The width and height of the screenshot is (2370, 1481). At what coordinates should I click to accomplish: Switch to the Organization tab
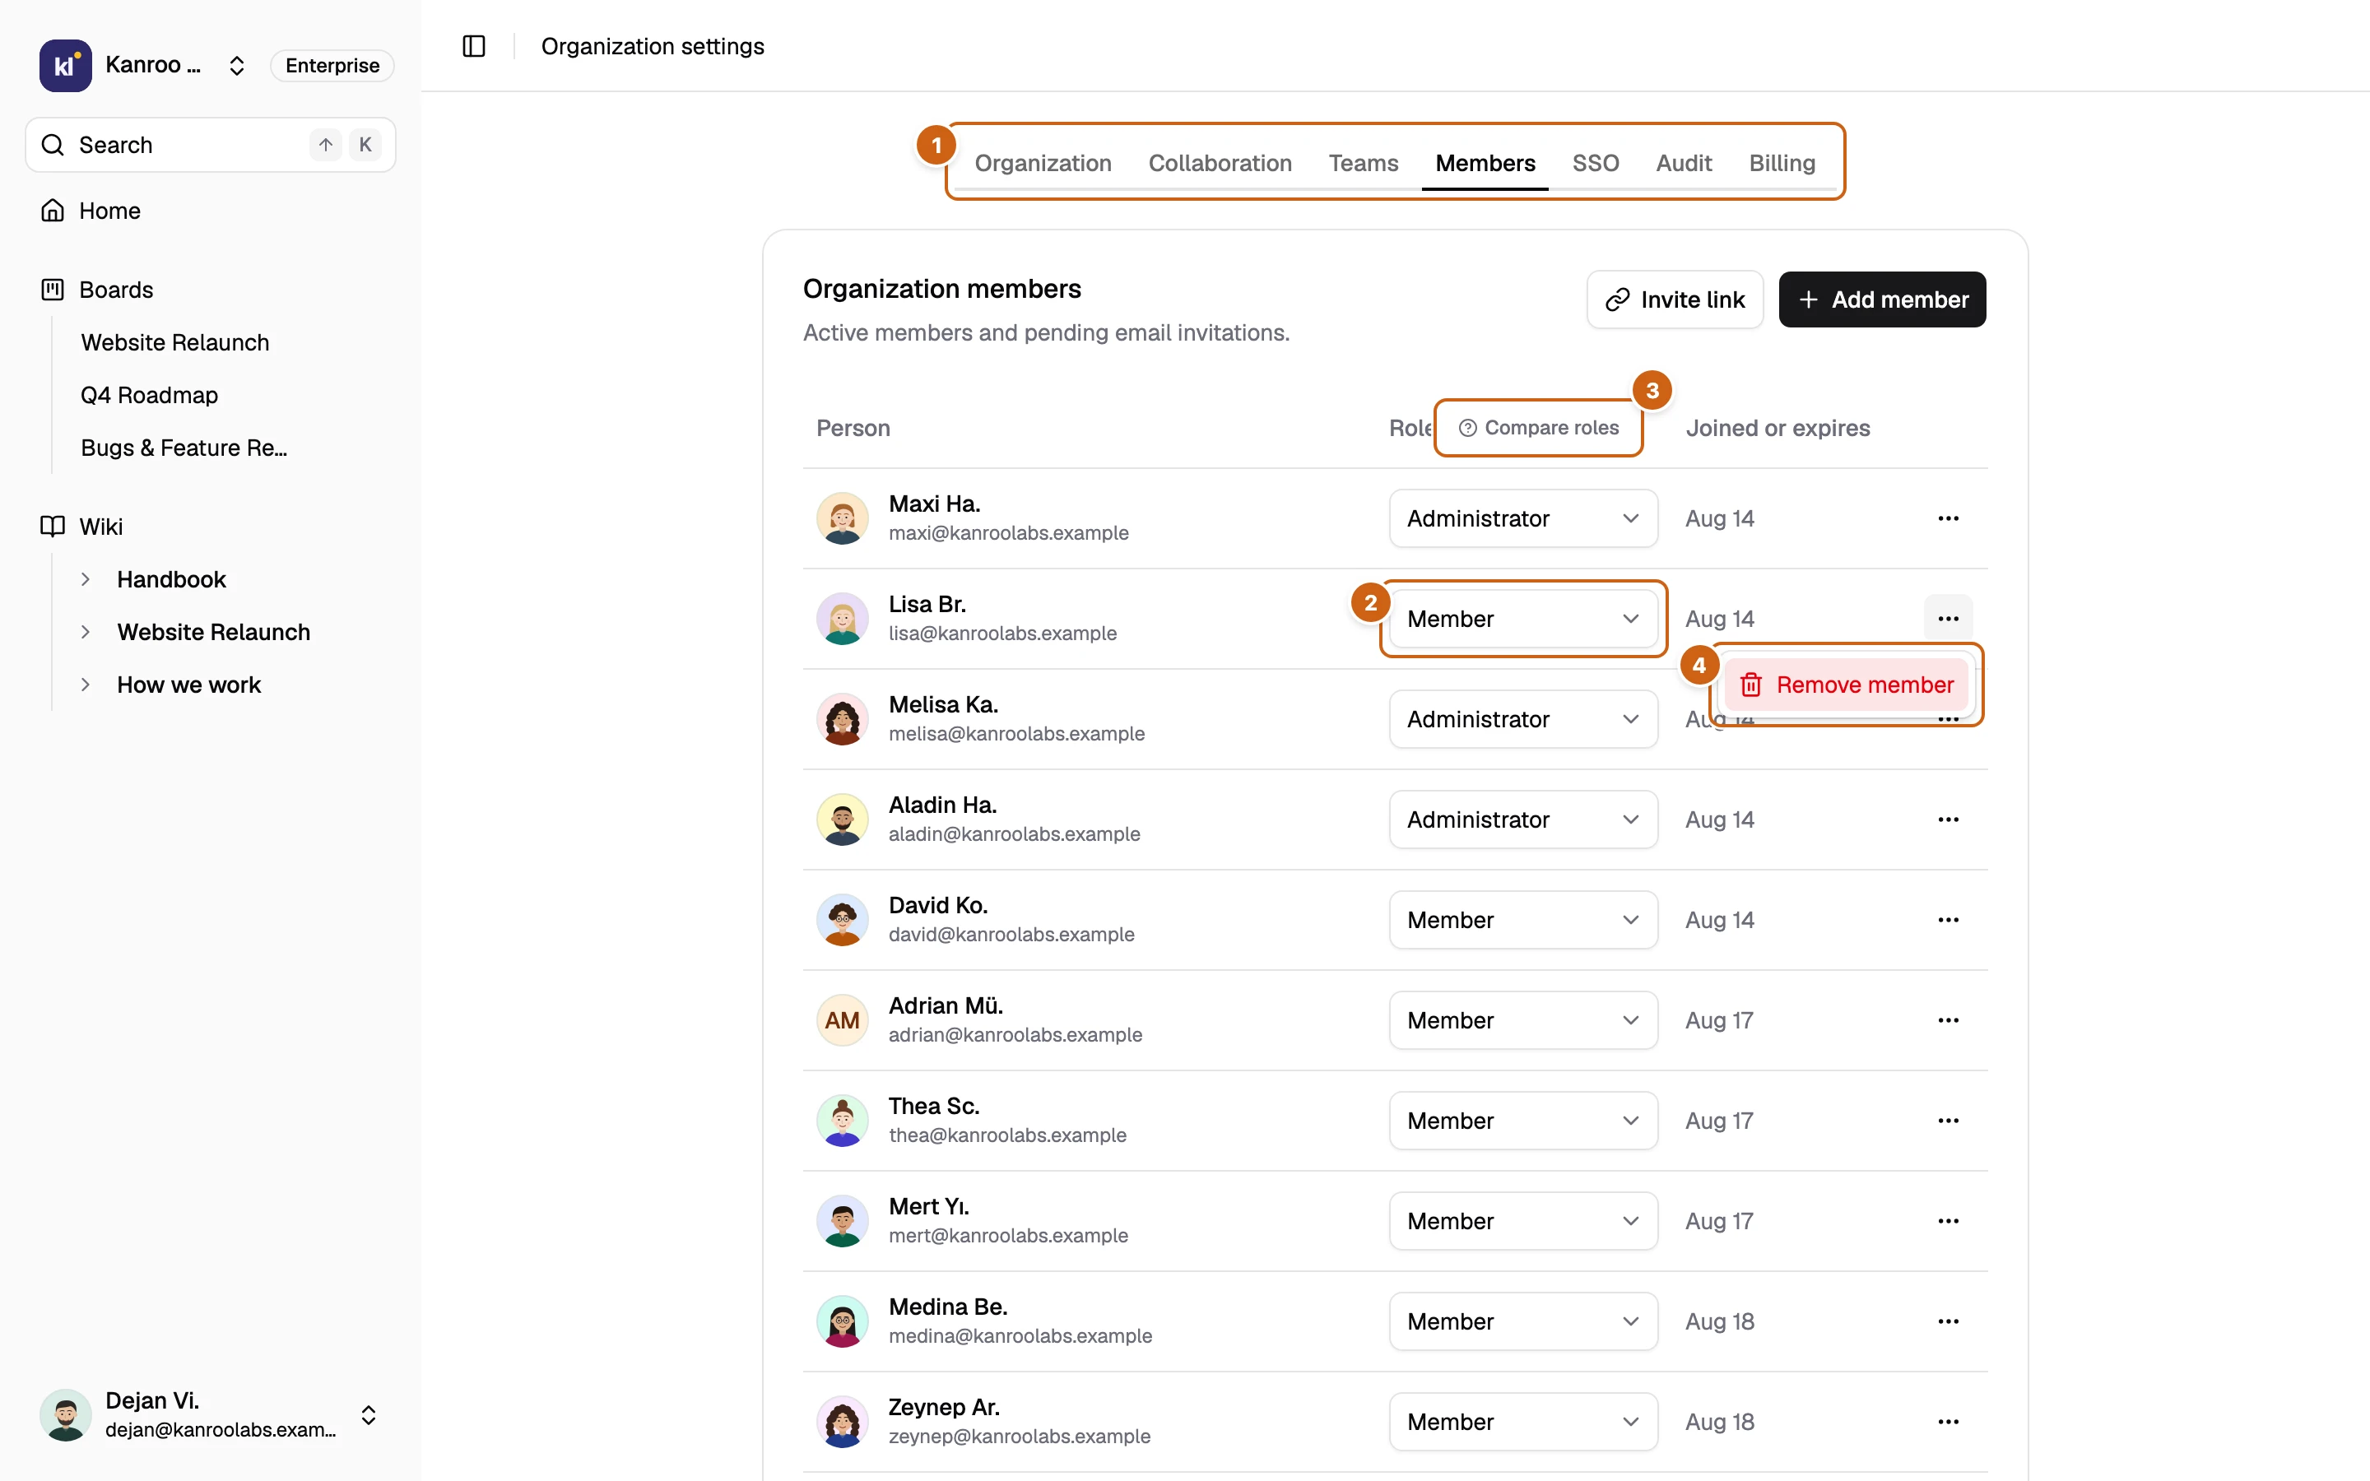pyautogui.click(x=1043, y=163)
